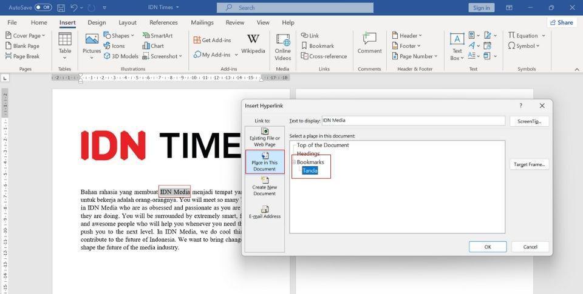Open the Mailings tab

pos(202,22)
